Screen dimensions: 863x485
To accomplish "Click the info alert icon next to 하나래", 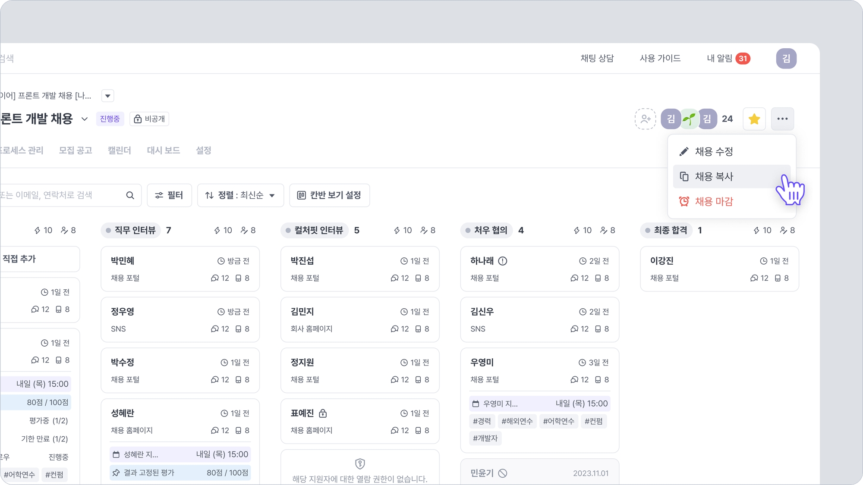I will coord(503,261).
